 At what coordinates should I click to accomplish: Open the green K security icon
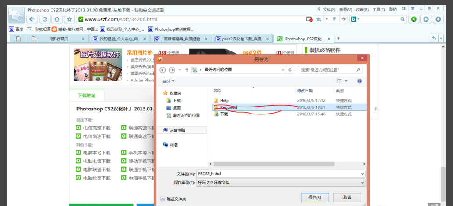click(x=414, y=19)
